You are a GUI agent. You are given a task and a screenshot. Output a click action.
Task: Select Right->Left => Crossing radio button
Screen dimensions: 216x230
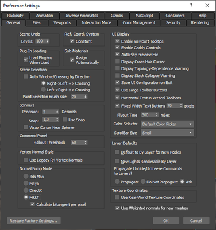(x=44, y=83)
